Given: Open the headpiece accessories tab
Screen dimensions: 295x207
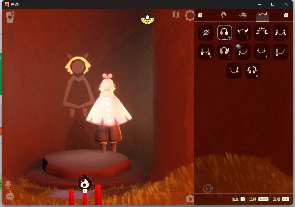Looking at the screenshot, I should (x=263, y=16).
